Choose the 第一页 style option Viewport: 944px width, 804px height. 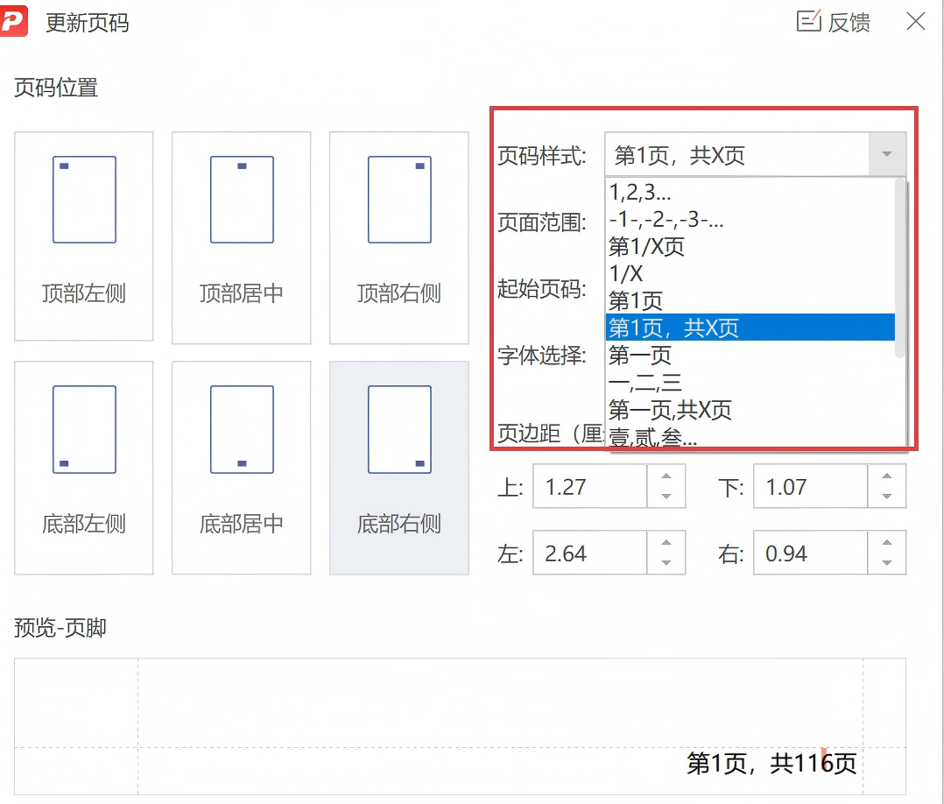[x=750, y=356]
